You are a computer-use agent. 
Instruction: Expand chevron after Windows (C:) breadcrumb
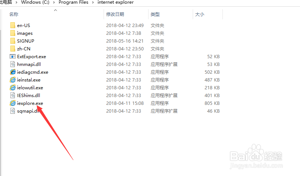pyautogui.click(x=54, y=3)
